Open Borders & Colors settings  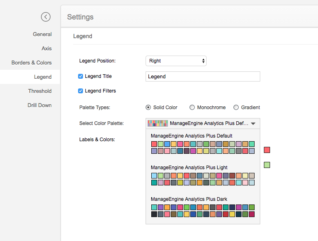[31, 63]
